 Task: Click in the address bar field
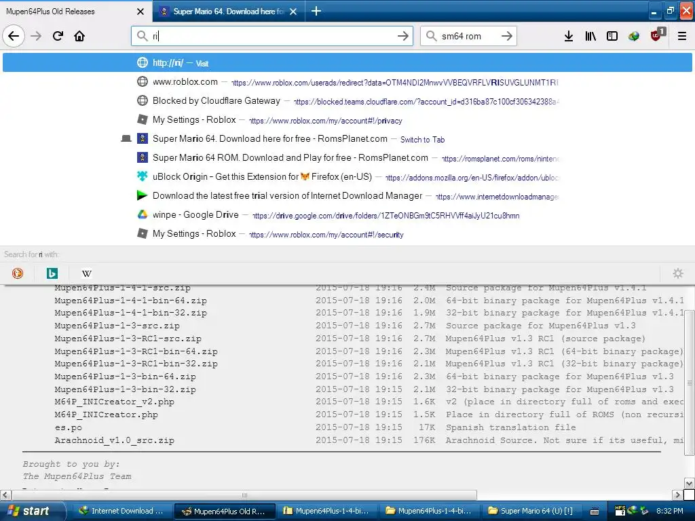pyautogui.click(x=272, y=36)
